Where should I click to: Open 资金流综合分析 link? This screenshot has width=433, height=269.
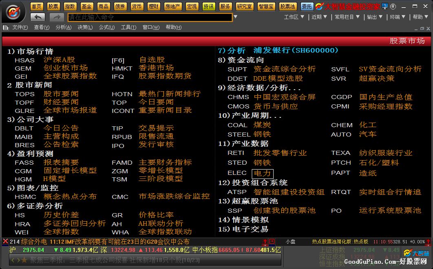tap(285, 69)
